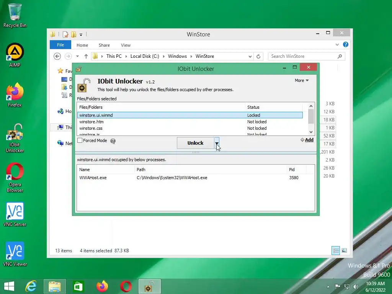Show hidden tray icons arrow
This screenshot has width=392, height=294.
pos(328,287)
